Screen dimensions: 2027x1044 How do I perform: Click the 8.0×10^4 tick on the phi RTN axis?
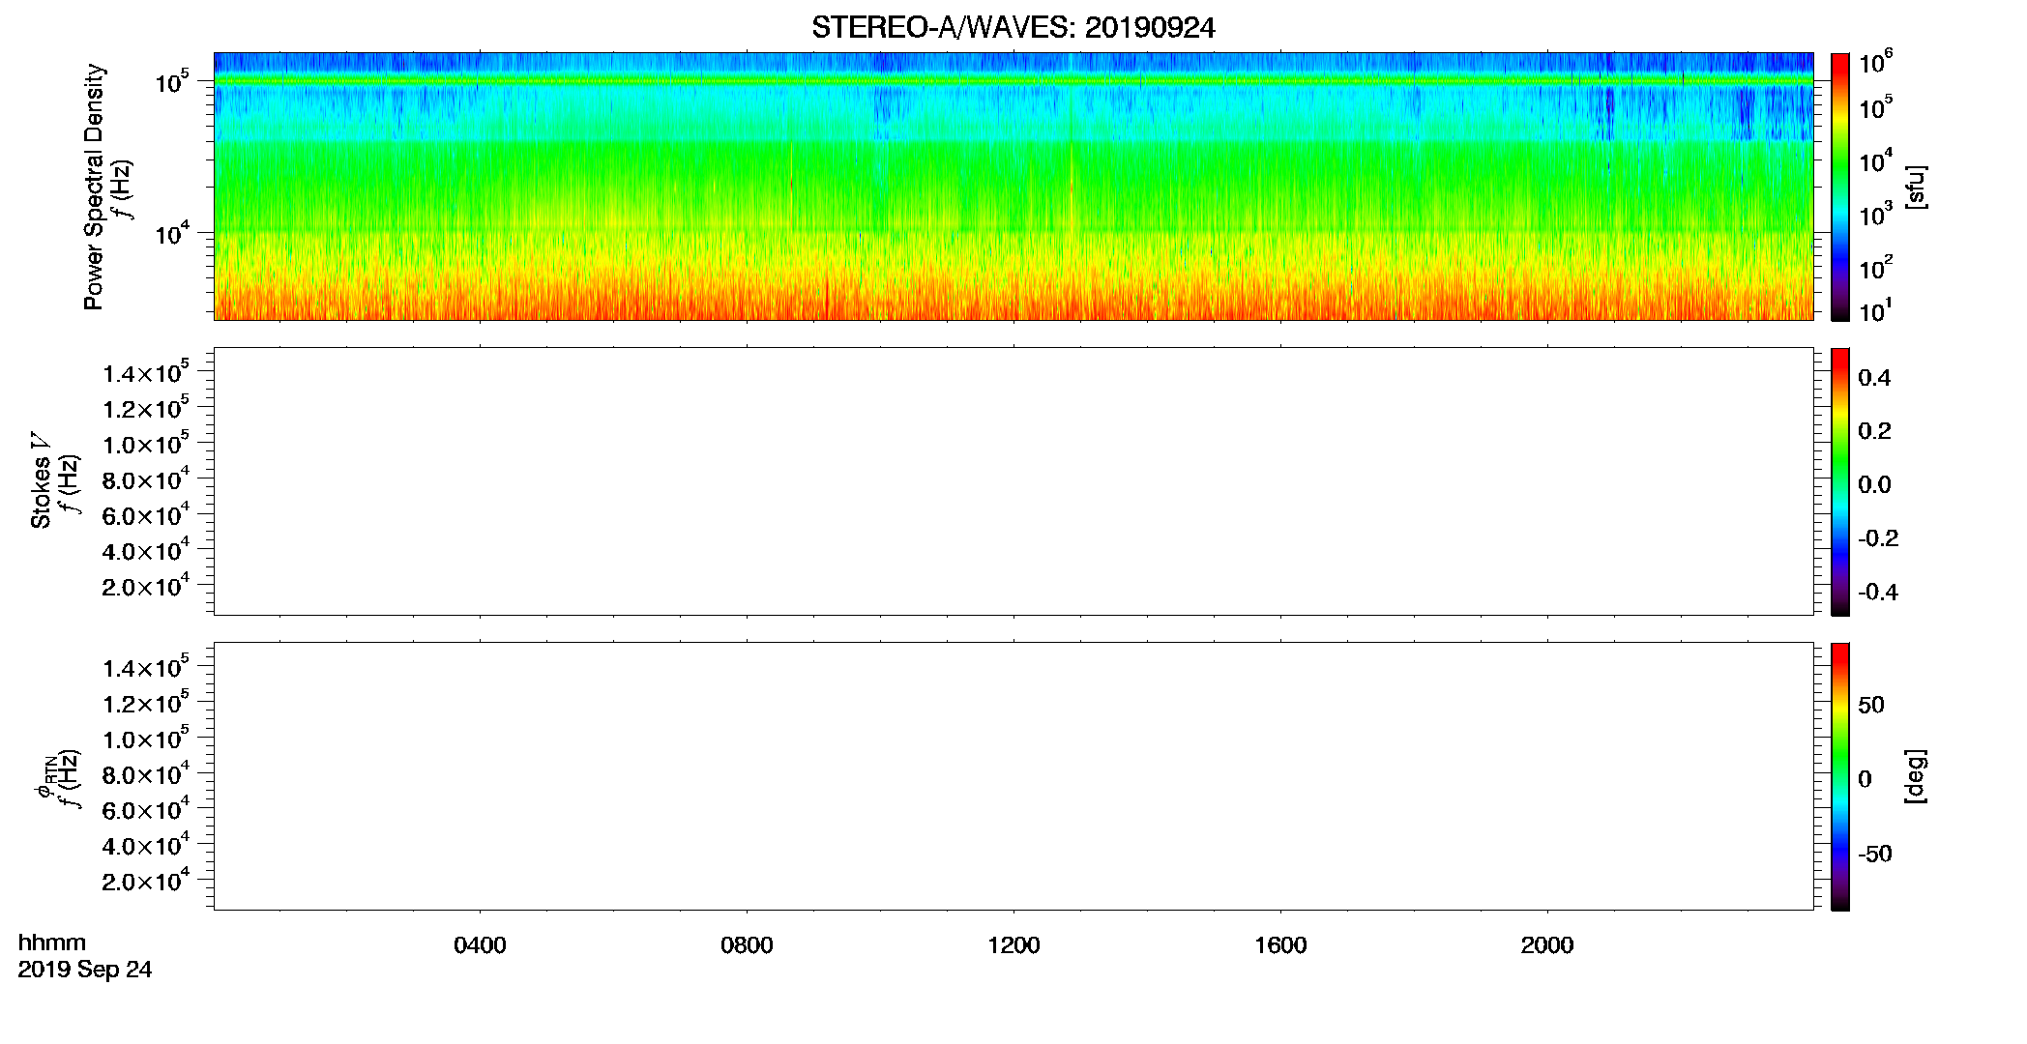[x=146, y=774]
